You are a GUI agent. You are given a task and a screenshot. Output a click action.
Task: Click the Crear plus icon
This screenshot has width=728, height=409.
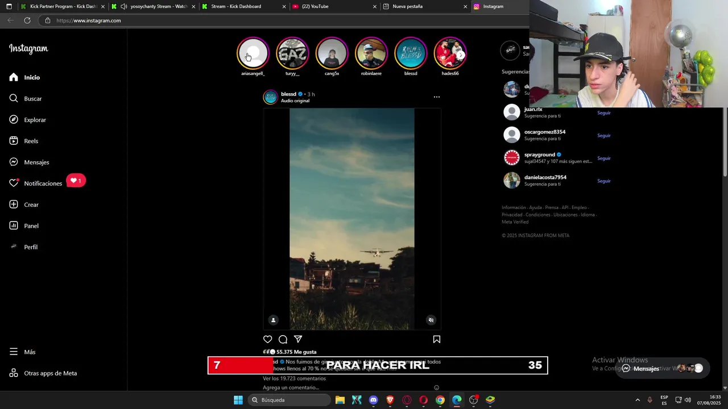14,204
